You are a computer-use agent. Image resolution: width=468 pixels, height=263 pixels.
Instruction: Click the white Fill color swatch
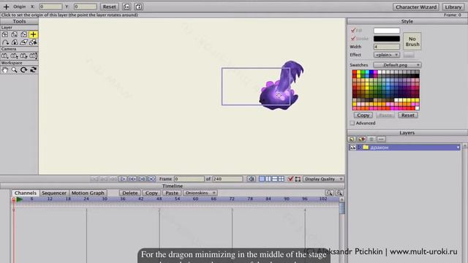(x=387, y=31)
